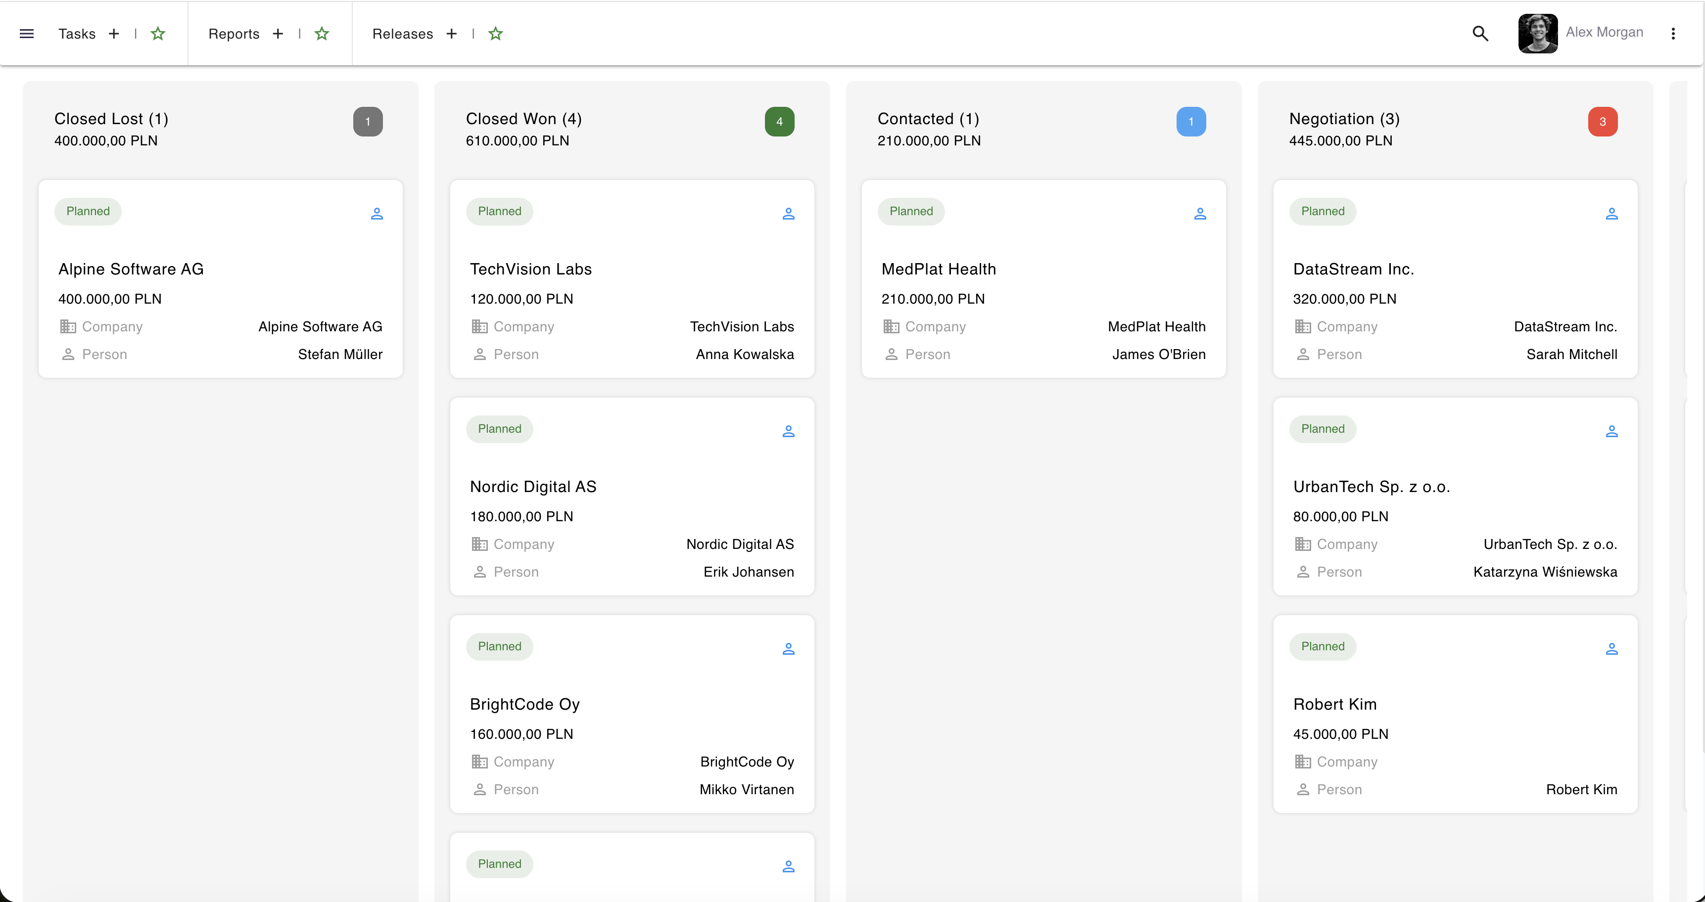
Task: Click the assignee icon on BrightCode Oy card
Action: 788,649
